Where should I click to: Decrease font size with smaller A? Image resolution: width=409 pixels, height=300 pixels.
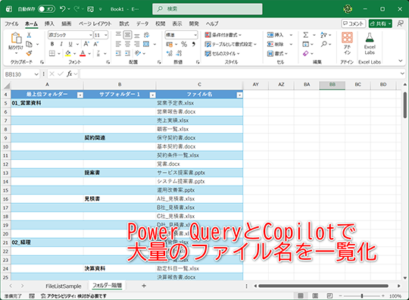96,44
